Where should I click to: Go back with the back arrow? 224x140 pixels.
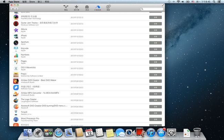[x=13, y=9]
